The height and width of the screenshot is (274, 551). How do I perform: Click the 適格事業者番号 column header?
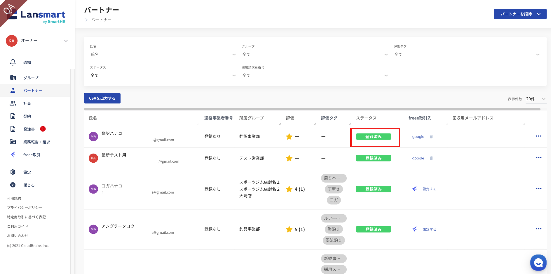point(219,118)
